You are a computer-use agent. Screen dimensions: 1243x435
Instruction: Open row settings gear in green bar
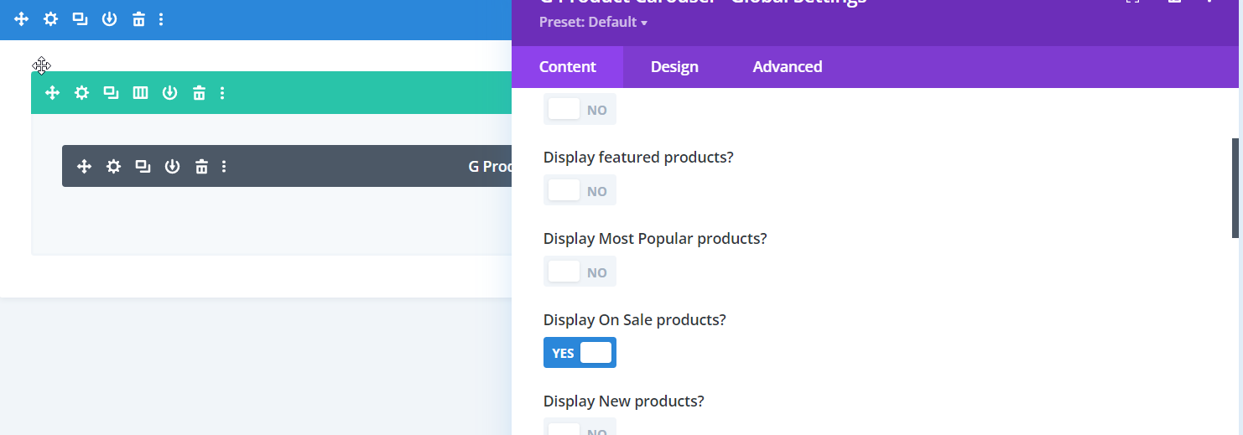81,93
